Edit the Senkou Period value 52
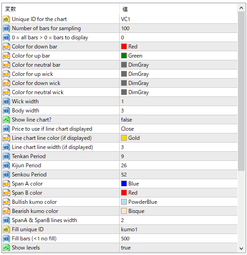The image size is (247, 255). point(179,175)
